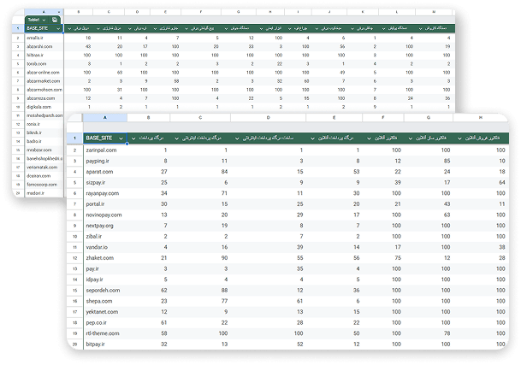Screen dimensions: 521x365
Task: Select the vandar.io cell
Action: [x=105, y=247]
